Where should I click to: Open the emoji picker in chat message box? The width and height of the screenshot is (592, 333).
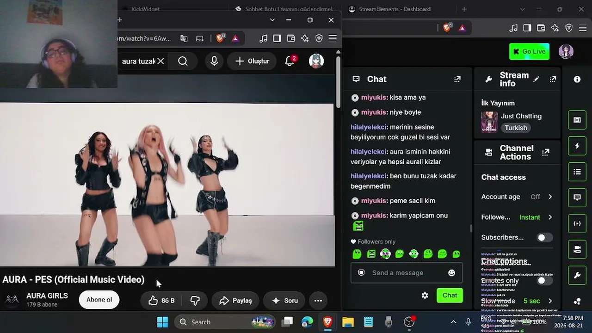(x=452, y=273)
